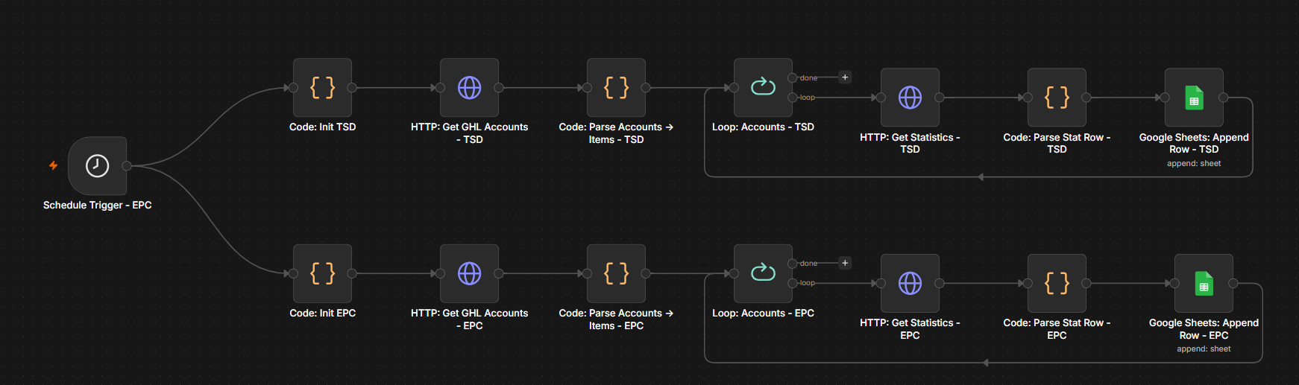Image resolution: width=1299 pixels, height=385 pixels.
Task: Click the Google Sheets Append Row - EPC output connector
Action: [x=1233, y=283]
